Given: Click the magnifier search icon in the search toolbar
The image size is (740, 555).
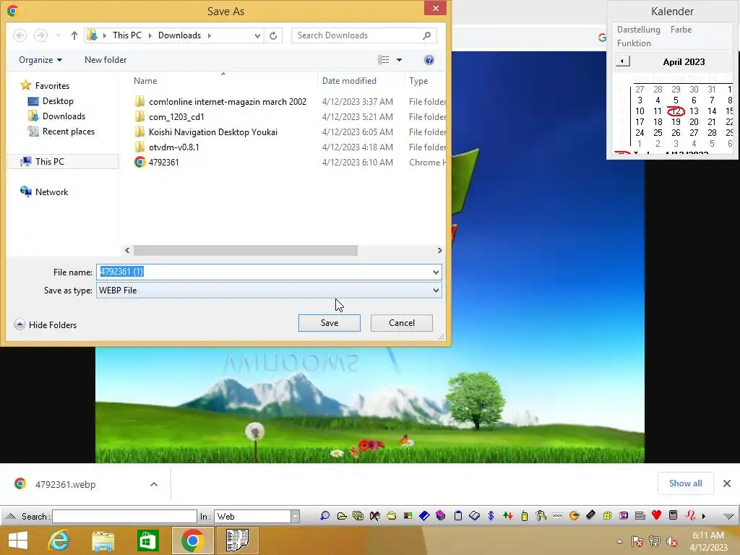Looking at the screenshot, I should (324, 516).
